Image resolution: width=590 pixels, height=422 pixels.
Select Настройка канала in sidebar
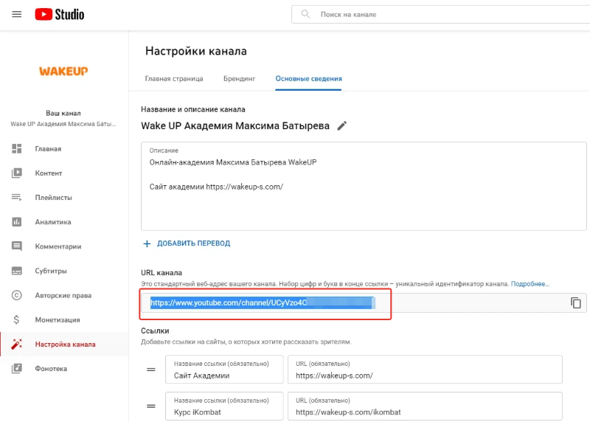65,344
